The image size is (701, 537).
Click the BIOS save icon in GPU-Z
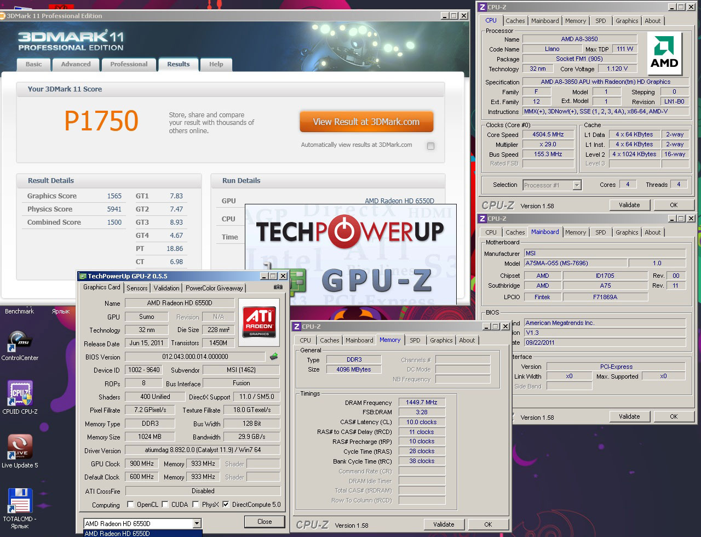[274, 357]
